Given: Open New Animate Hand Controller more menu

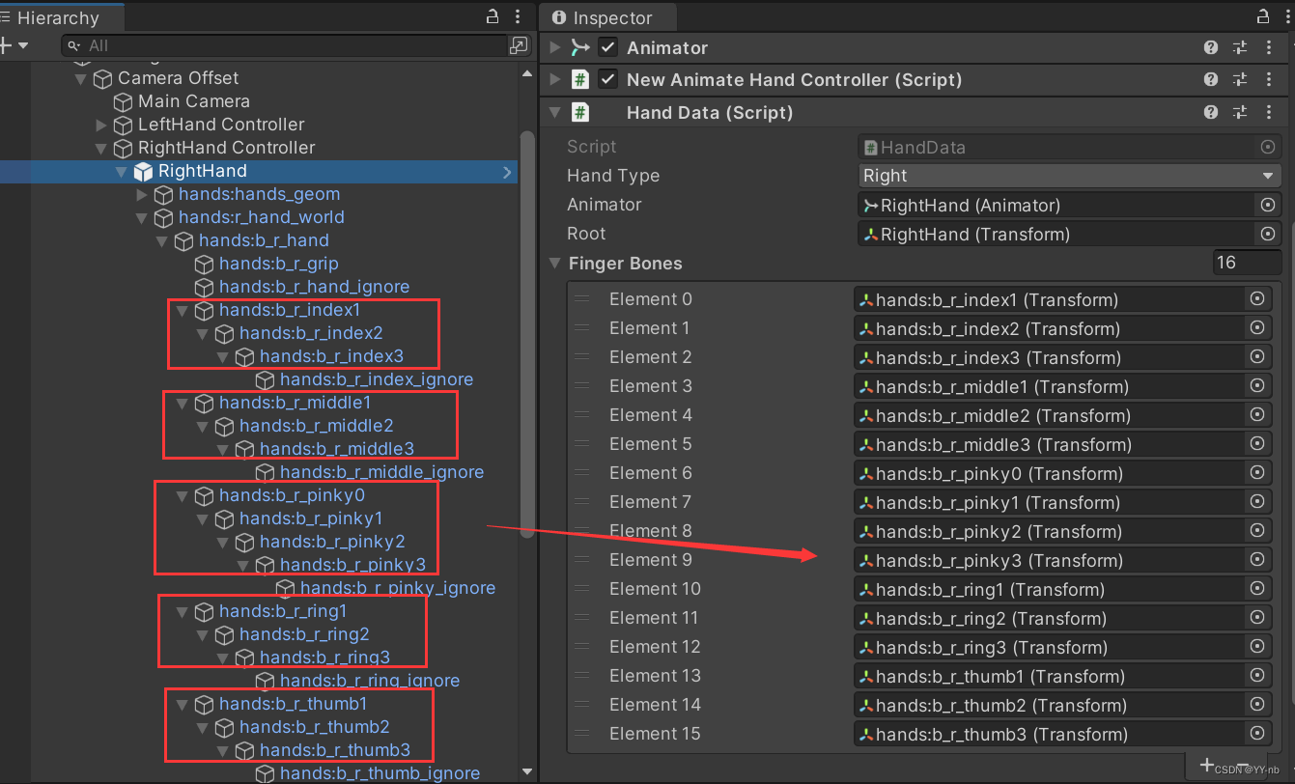Looking at the screenshot, I should tap(1269, 79).
